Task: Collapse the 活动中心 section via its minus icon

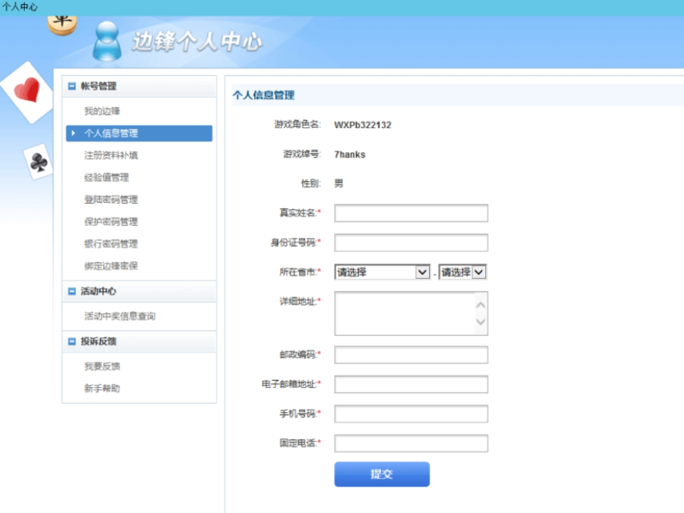Action: pyautogui.click(x=72, y=292)
